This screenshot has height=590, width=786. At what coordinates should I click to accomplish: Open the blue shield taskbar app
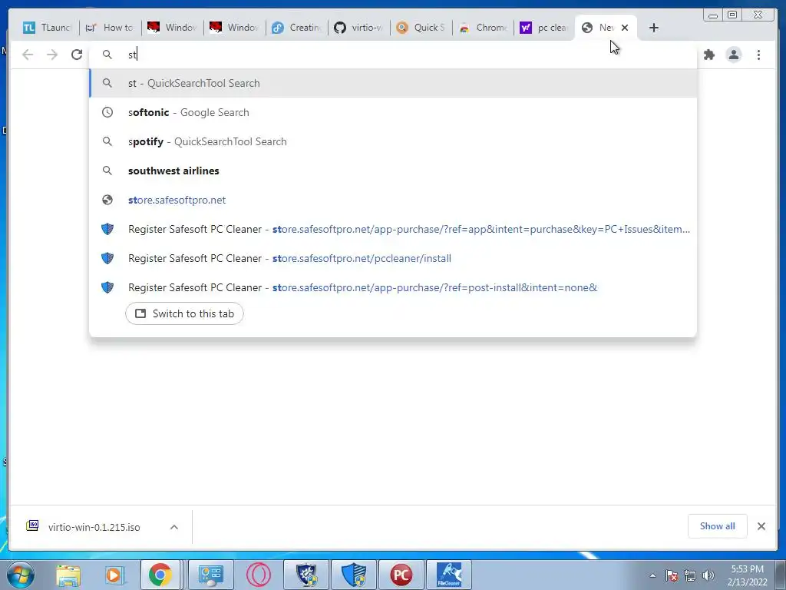pyautogui.click(x=354, y=575)
